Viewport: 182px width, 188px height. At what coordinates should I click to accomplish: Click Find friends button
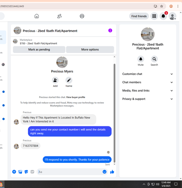[x=139, y=16]
